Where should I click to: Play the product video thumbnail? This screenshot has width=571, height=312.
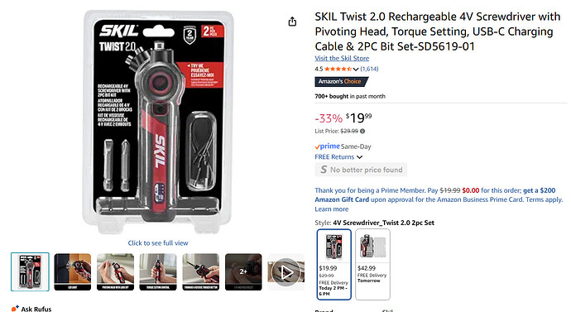(x=286, y=271)
